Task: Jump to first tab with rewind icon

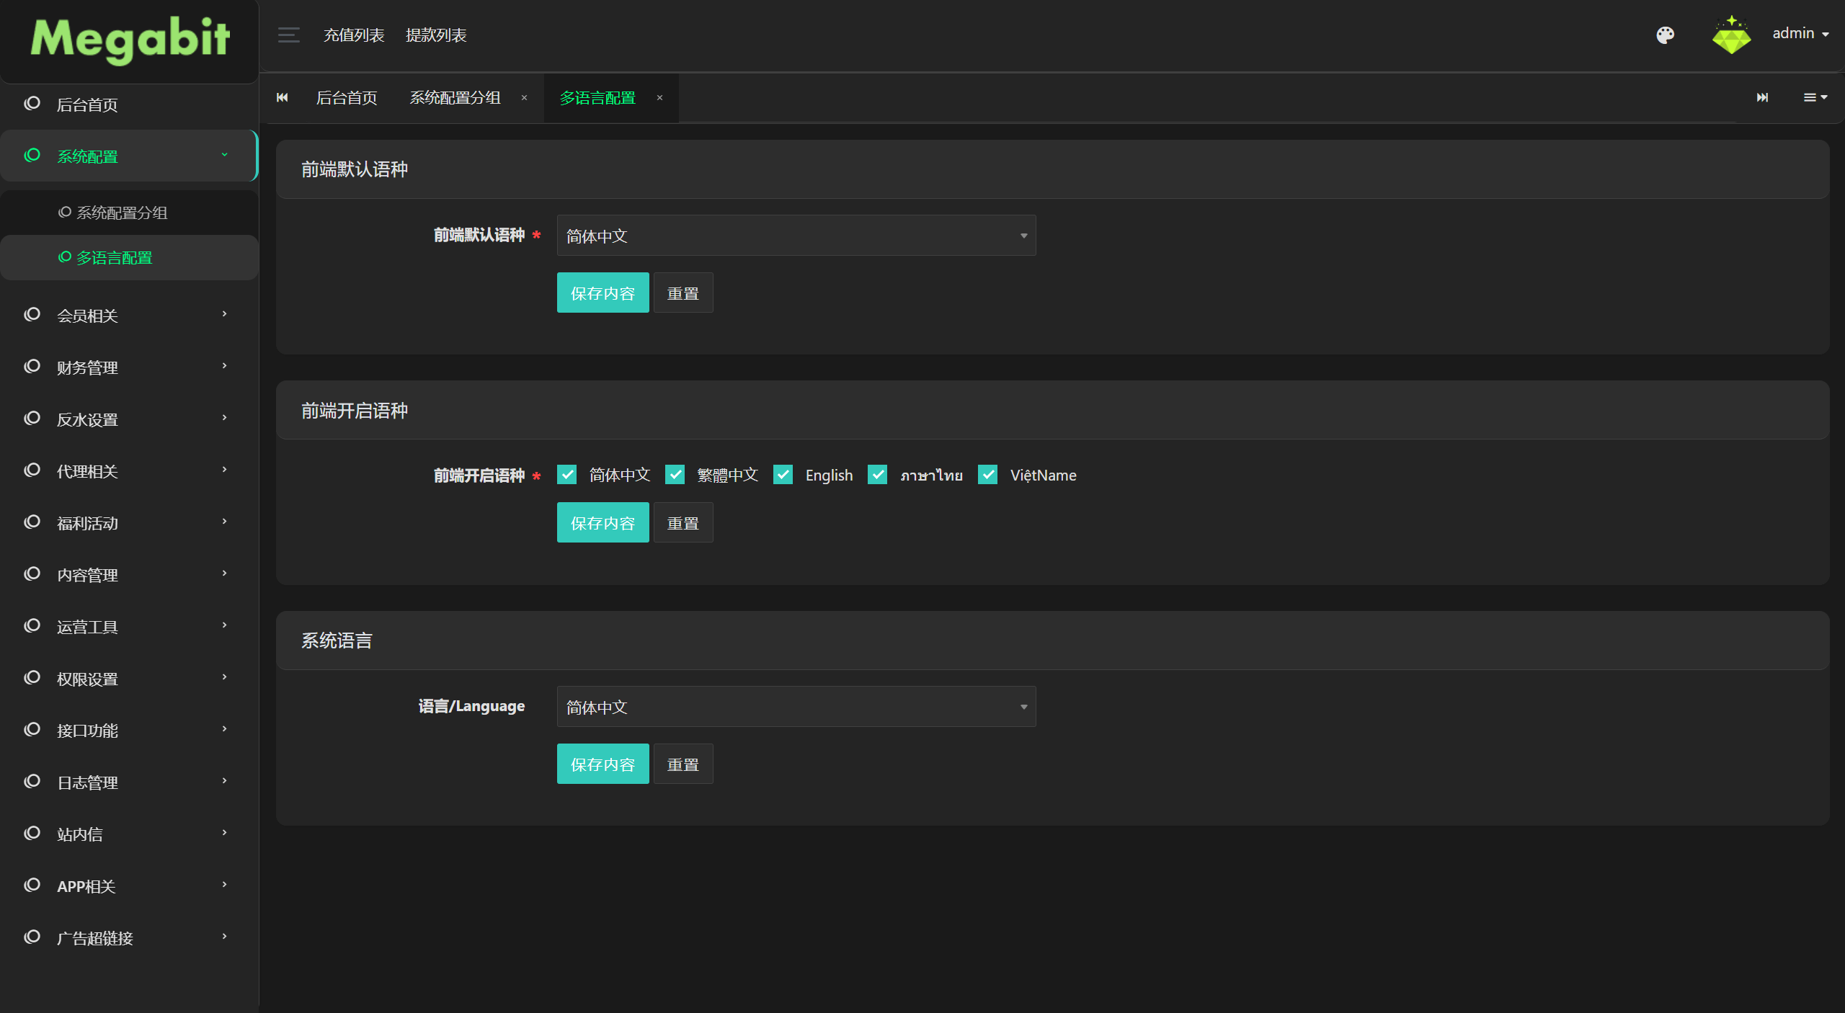Action: point(283,97)
